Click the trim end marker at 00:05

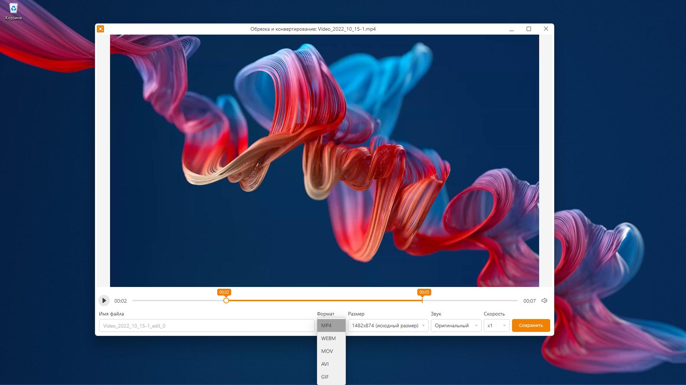(x=422, y=301)
